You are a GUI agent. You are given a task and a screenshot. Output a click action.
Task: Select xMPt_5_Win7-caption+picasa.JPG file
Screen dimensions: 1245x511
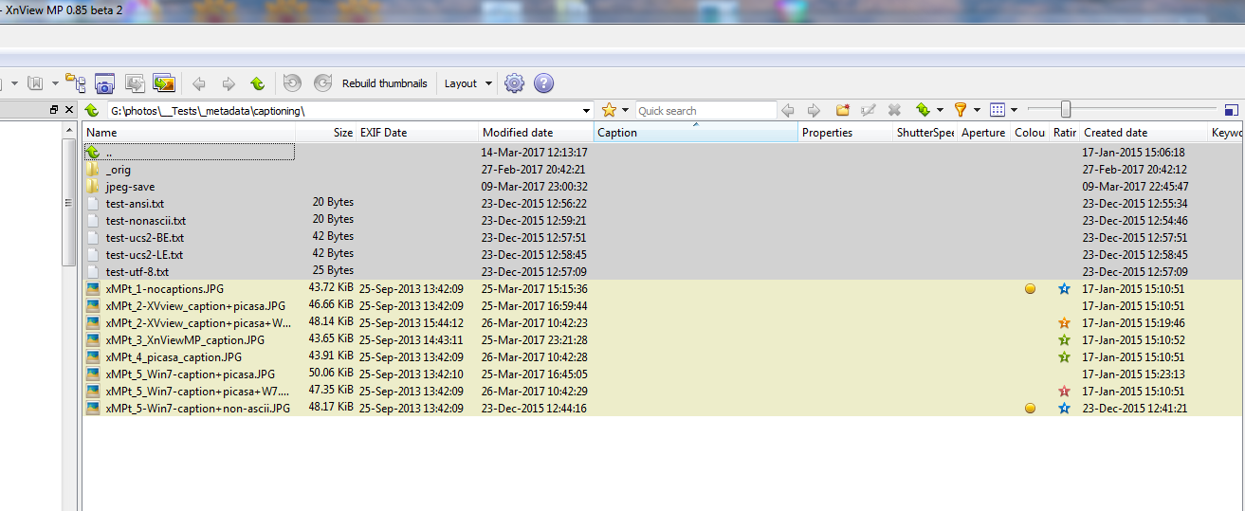[x=191, y=374]
